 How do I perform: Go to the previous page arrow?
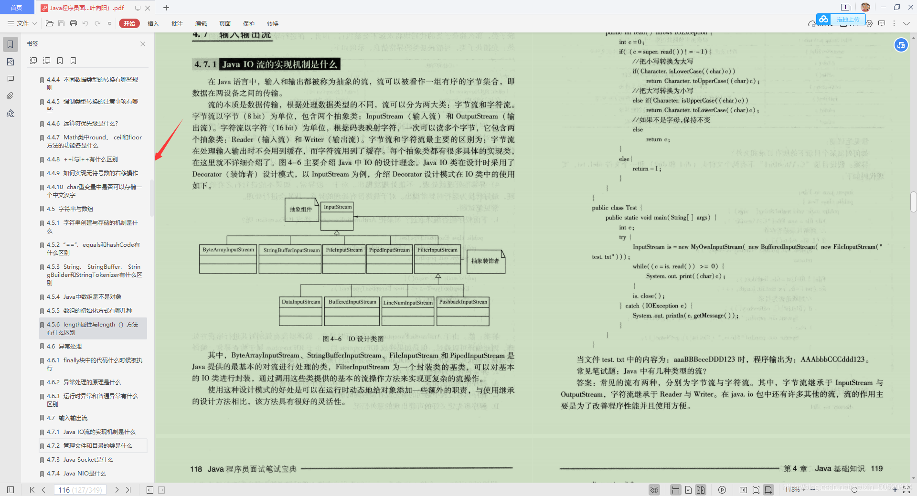(43, 490)
